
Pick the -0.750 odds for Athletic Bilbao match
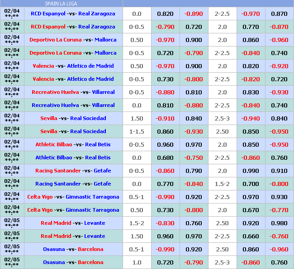[x=193, y=158]
